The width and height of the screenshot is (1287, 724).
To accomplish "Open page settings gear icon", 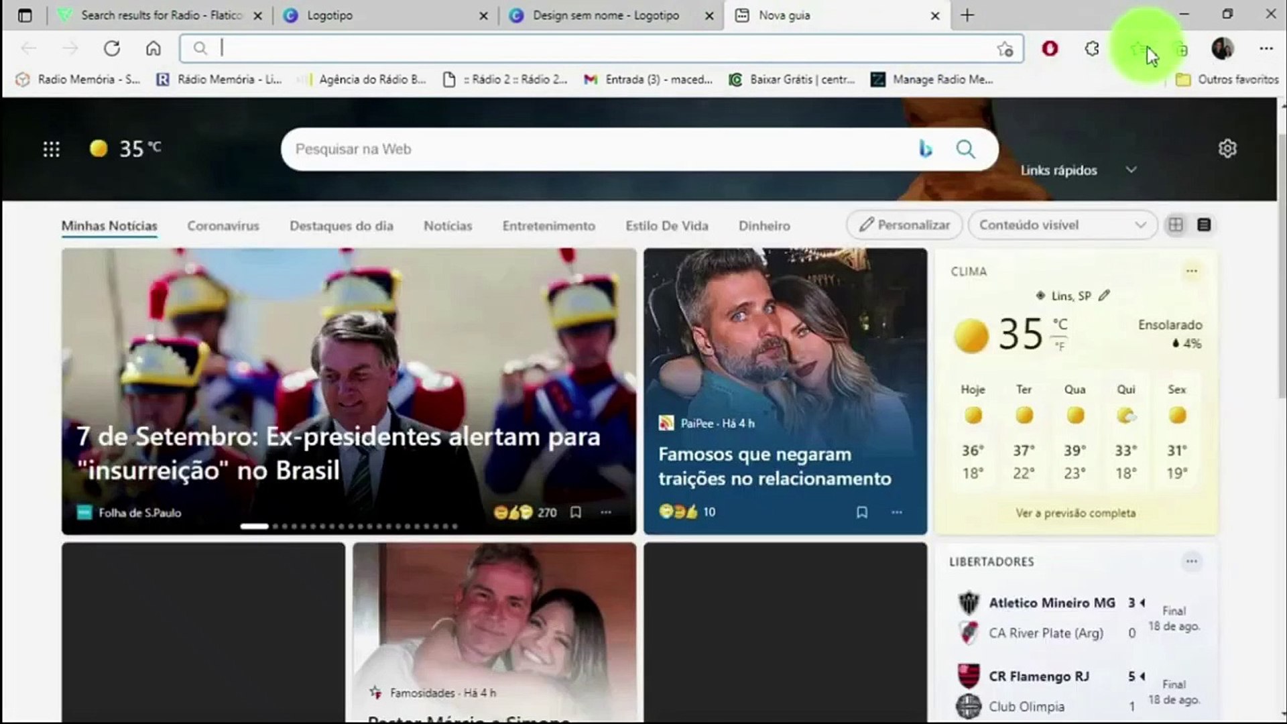I will (1227, 149).
